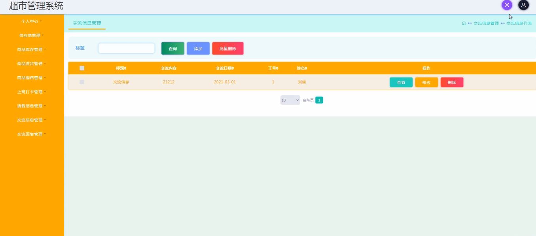Select the 交流信息管理 tab

pos(87,23)
